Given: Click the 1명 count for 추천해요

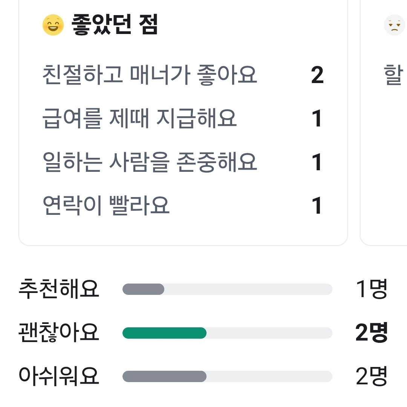Looking at the screenshot, I should [x=371, y=289].
